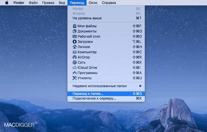Screen dimensions: 207x132
Task: Click the Утилиты label text
Action: pyautogui.click(x=85, y=78)
